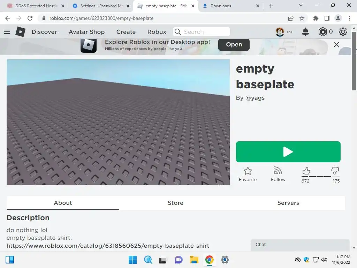The width and height of the screenshot is (357, 268).
Task: Dismiss the Desktop app banner
Action: pyautogui.click(x=336, y=45)
